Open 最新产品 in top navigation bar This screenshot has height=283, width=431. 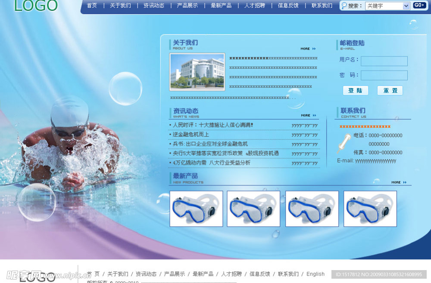tap(221, 6)
